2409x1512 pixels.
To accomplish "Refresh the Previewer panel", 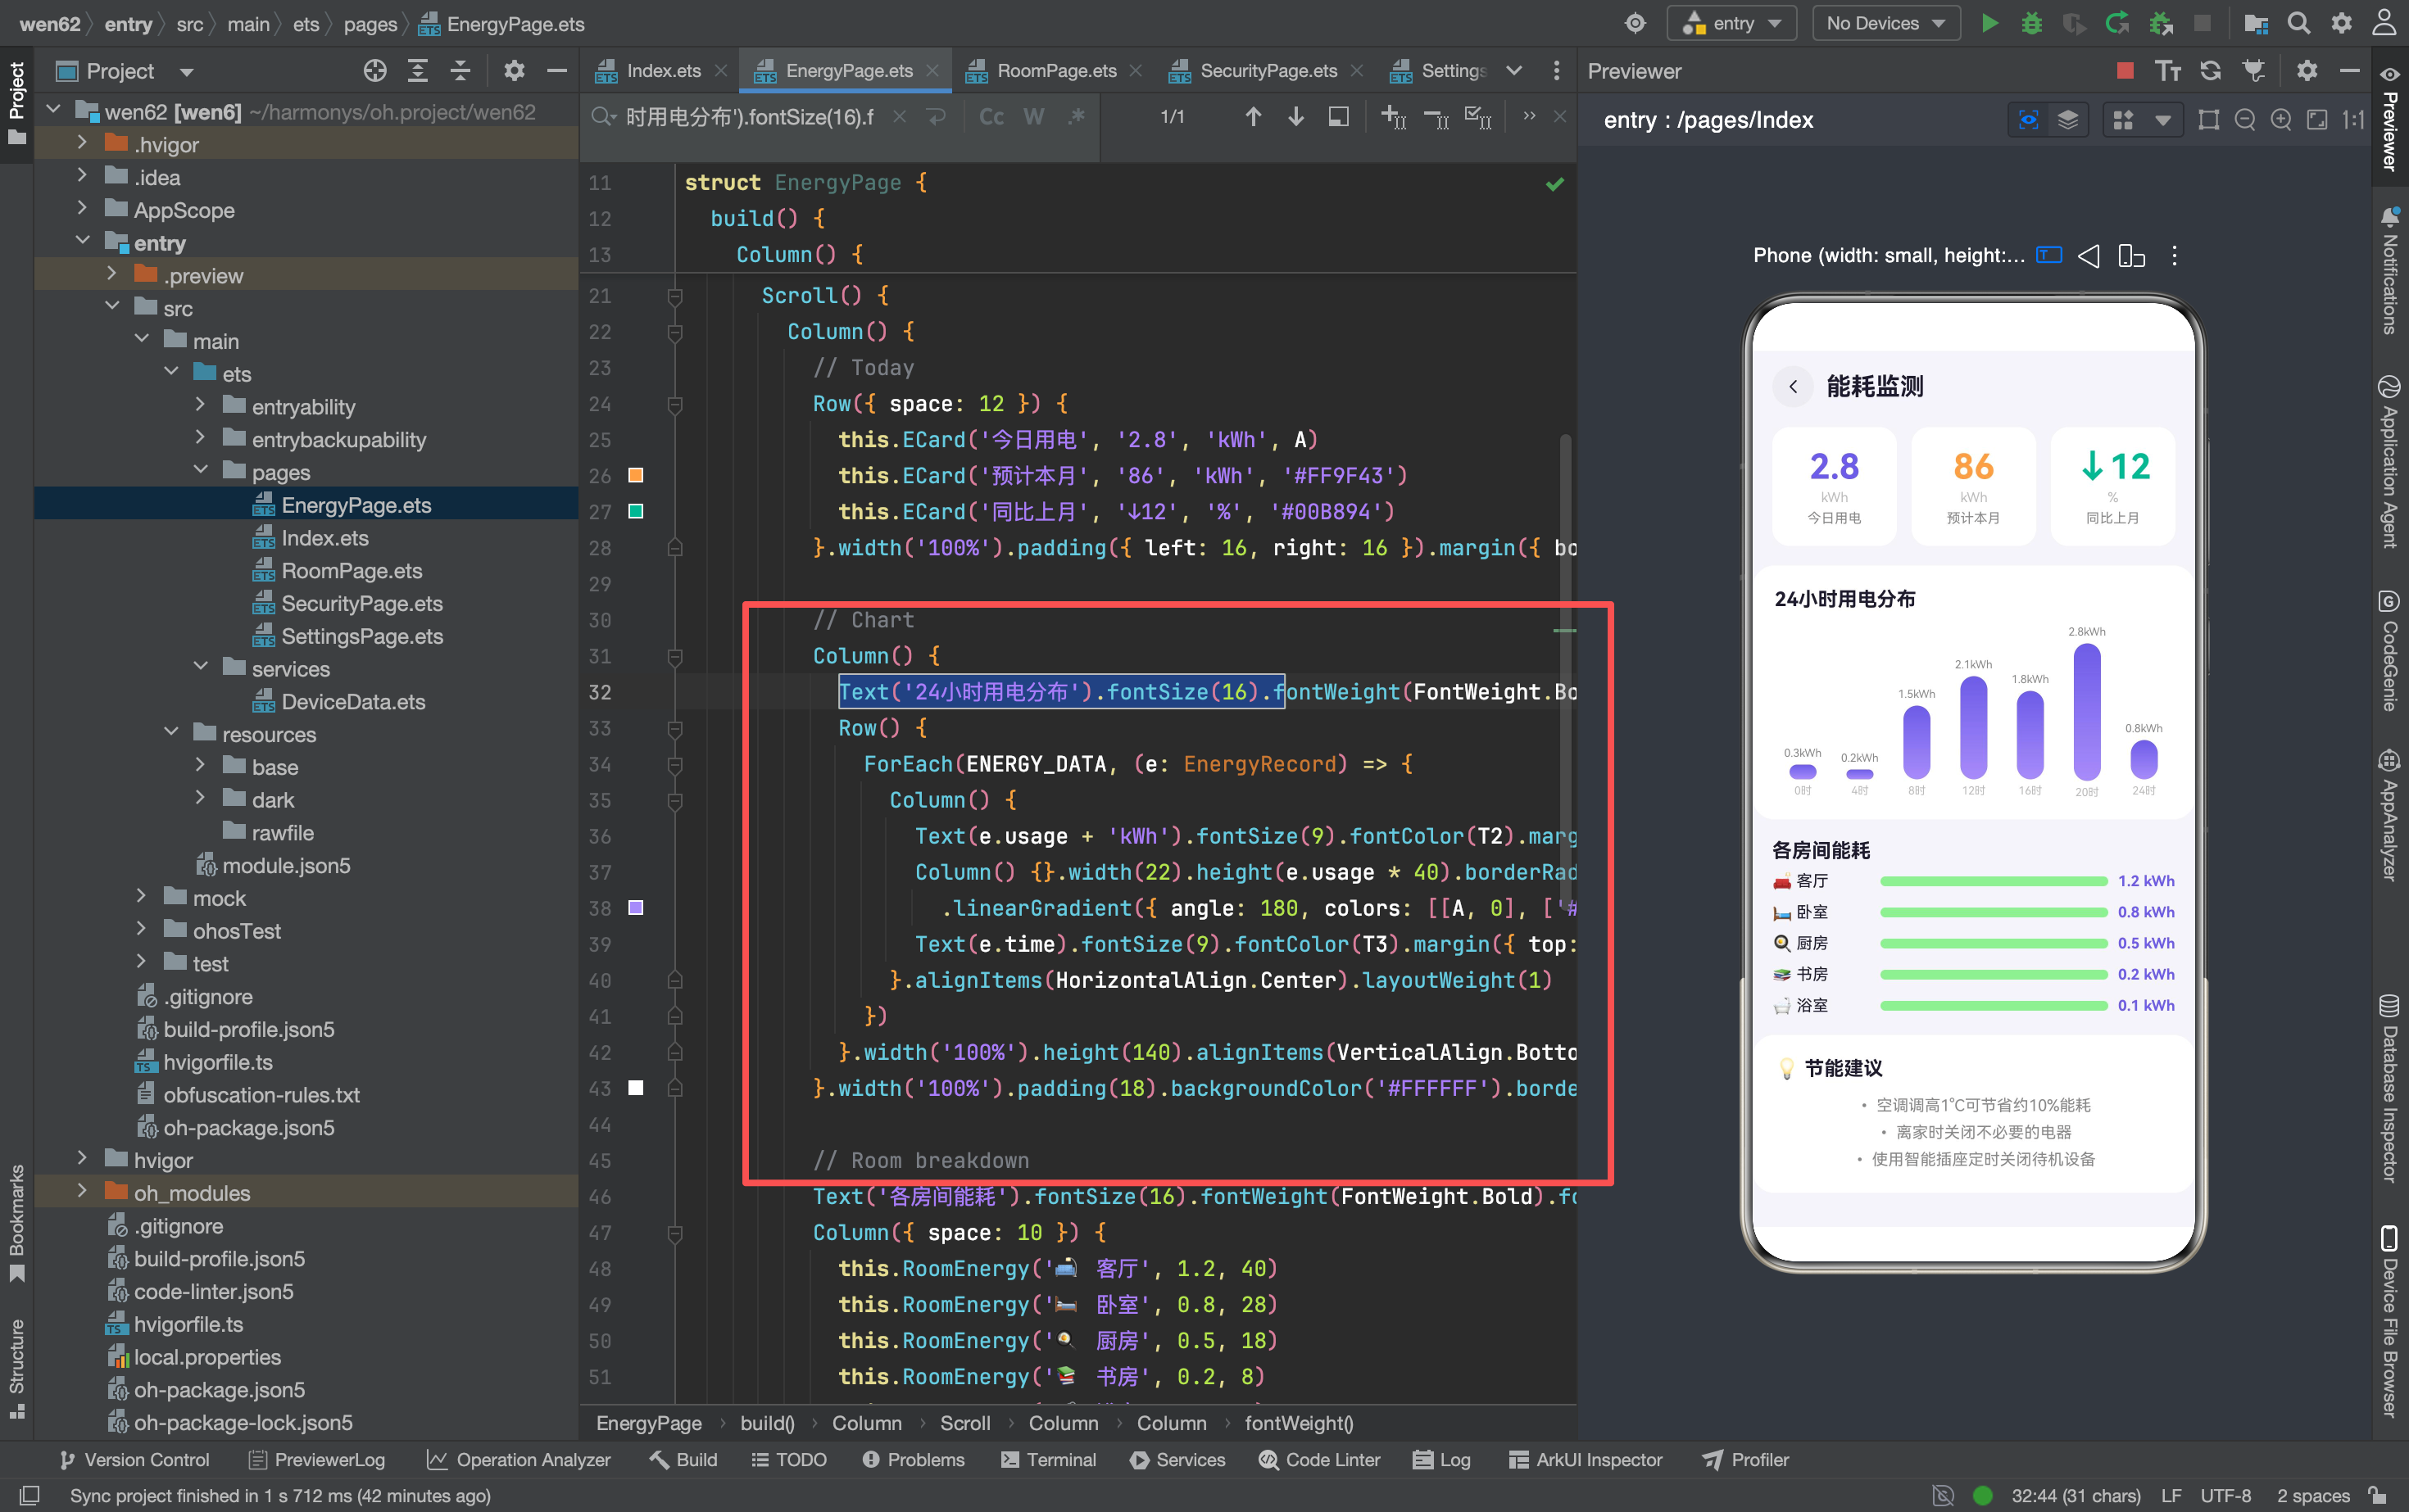I will click(2210, 71).
